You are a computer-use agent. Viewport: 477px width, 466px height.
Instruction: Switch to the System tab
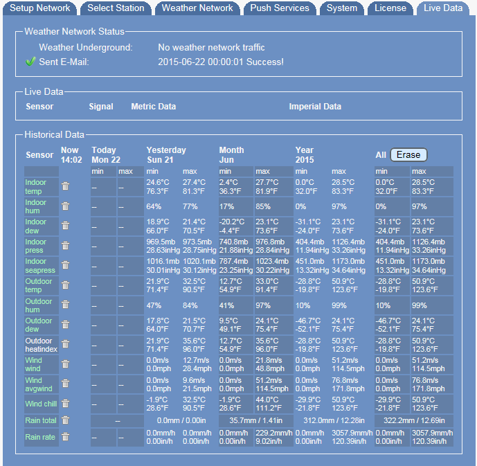point(342,8)
